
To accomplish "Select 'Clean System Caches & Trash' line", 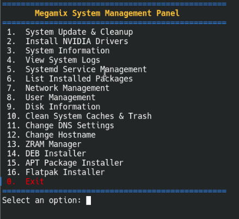I will click(x=79, y=116).
